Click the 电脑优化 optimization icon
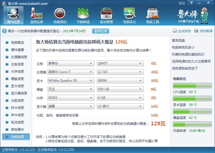The image size is (215, 153). tap(129, 13)
